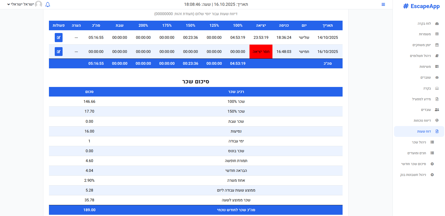The height and width of the screenshot is (216, 445).
Task: Click the EscapeApp logo
Action: pyautogui.click(x=422, y=6)
